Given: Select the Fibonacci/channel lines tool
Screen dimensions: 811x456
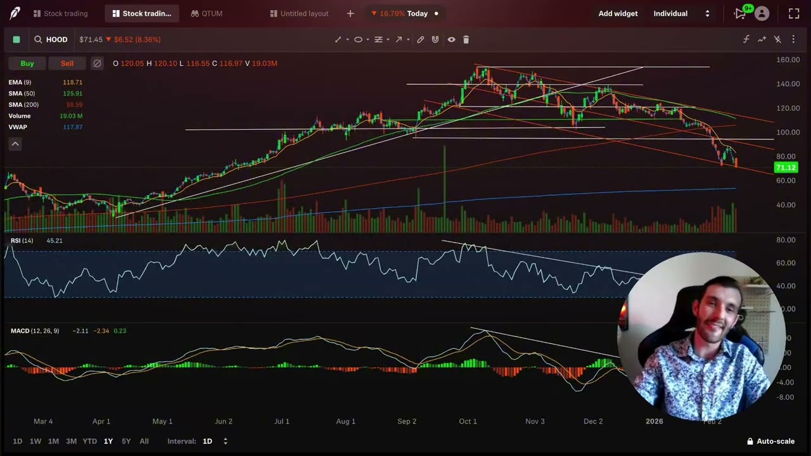Looking at the screenshot, I should click(378, 39).
